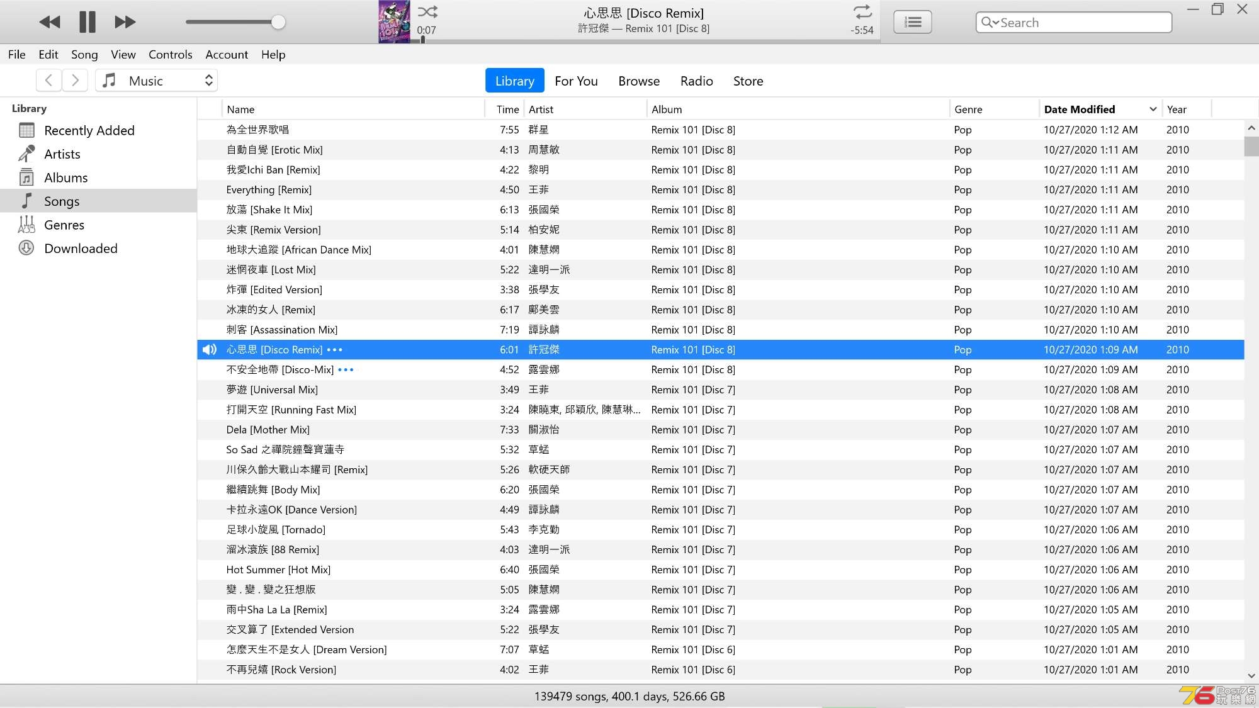The image size is (1259, 708).
Task: Open the Up Next list button
Action: coord(913,22)
